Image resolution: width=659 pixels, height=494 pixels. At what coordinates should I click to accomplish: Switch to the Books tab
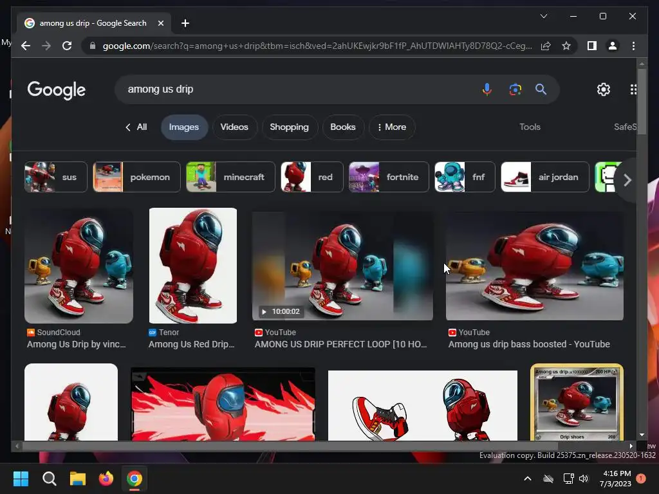coord(342,127)
